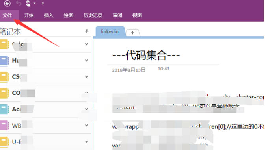The width and height of the screenshot is (268, 150).
Task: Open the 文件 menu
Action: pyautogui.click(x=7, y=15)
